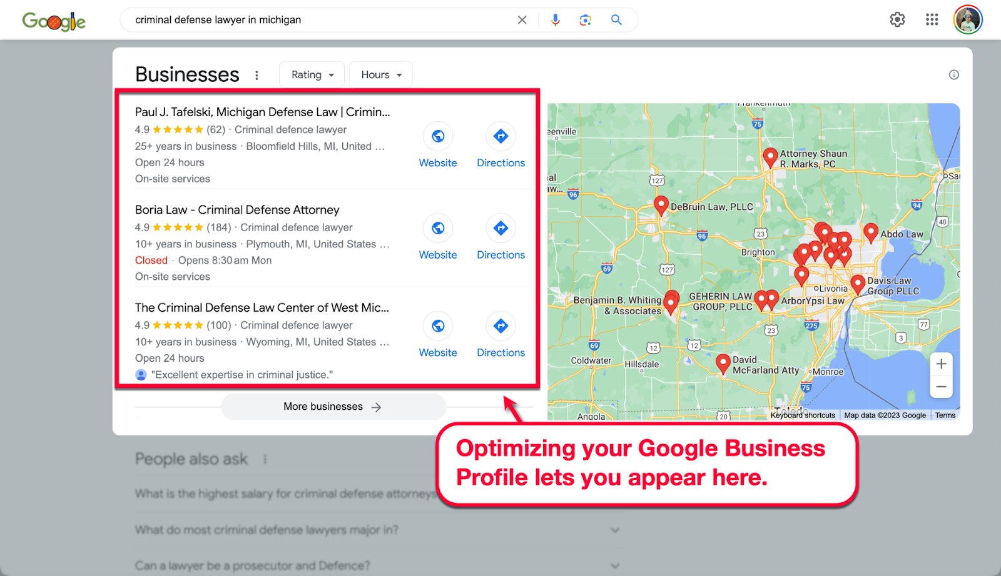Screen dimensions: 1001x576
Task: Open Google Lens image search
Action: click(585, 20)
